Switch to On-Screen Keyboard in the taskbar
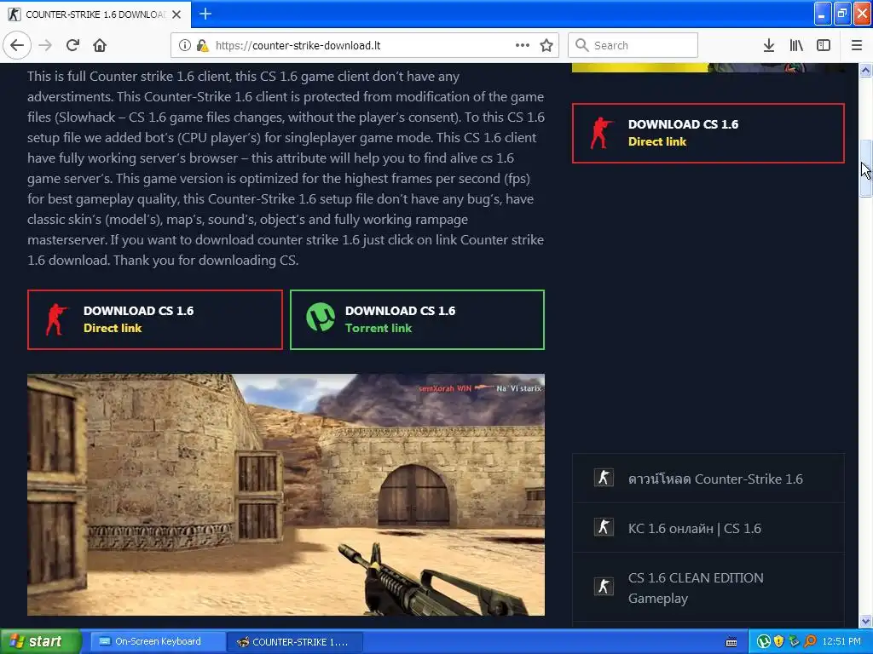This screenshot has height=654, width=873. pos(158,642)
